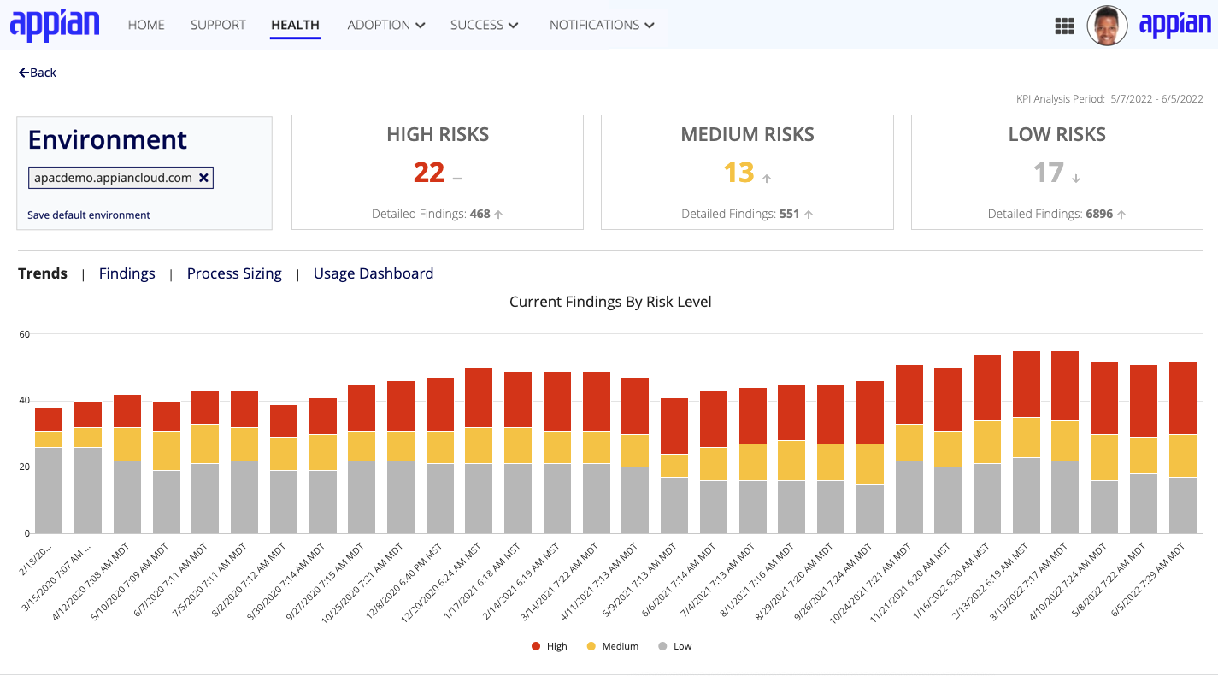Click the red segment of the 12/20/2020 bar
The width and height of the screenshot is (1218, 676).
[479, 398]
